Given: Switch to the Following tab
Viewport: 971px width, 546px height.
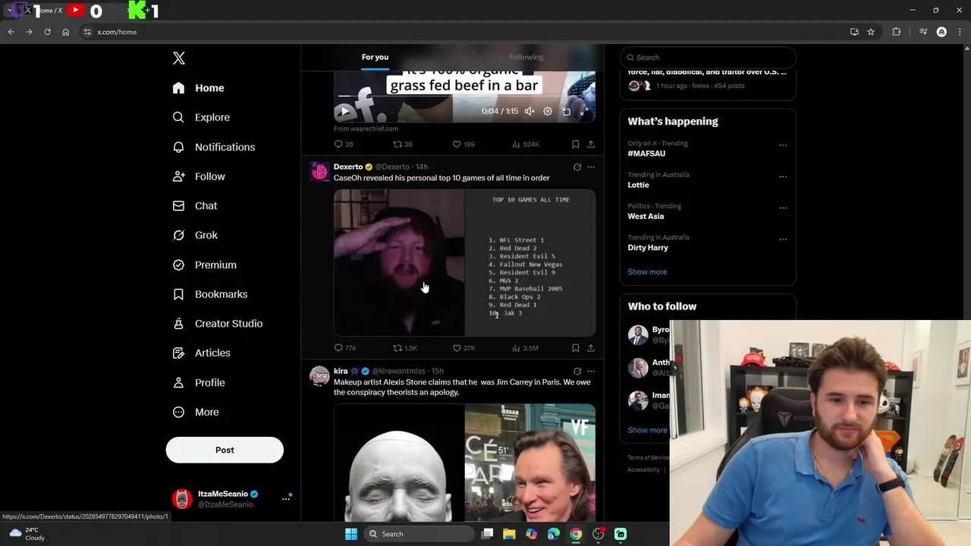Looking at the screenshot, I should pyautogui.click(x=526, y=57).
